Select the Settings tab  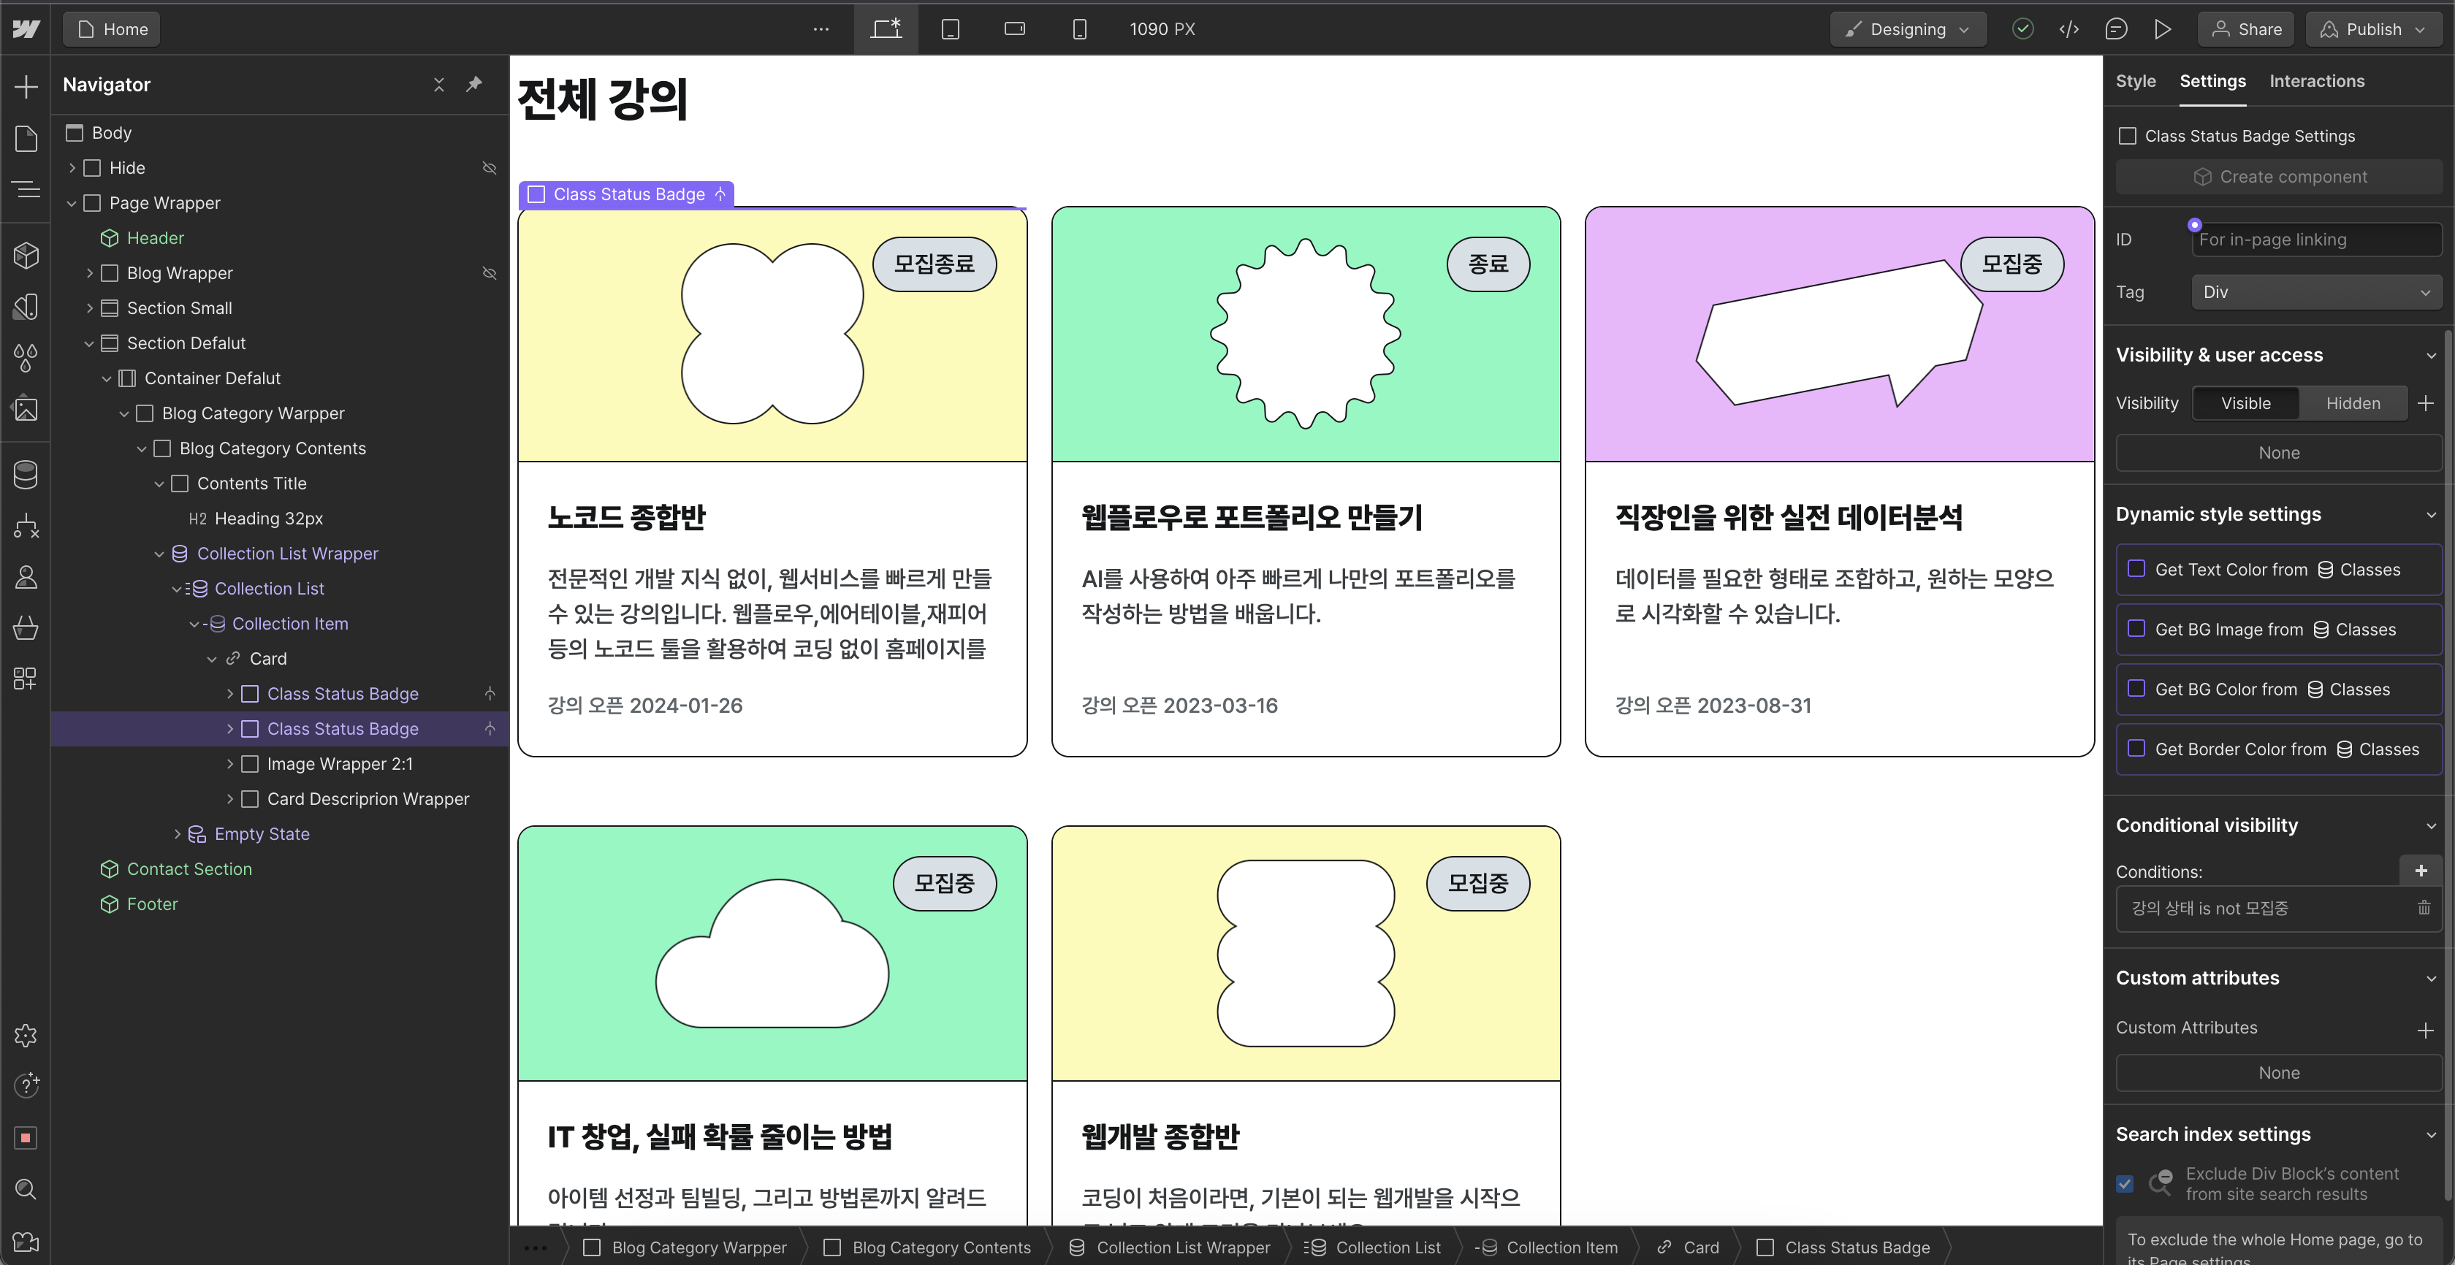(2212, 81)
